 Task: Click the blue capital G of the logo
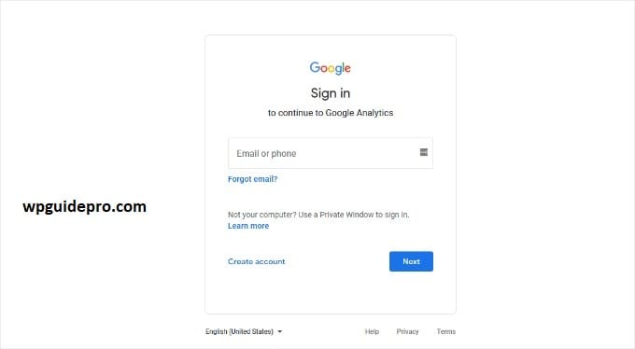pos(315,67)
